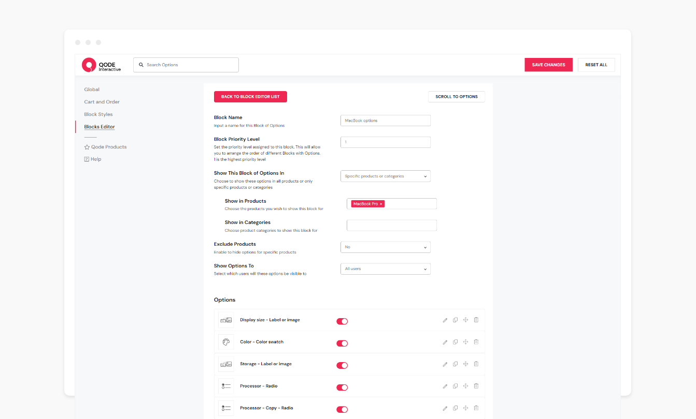Duplicate the Processor - Radio option
The image size is (696, 419).
tap(455, 386)
